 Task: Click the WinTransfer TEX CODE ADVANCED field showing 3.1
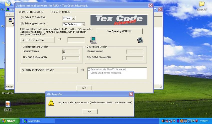(71, 58)
